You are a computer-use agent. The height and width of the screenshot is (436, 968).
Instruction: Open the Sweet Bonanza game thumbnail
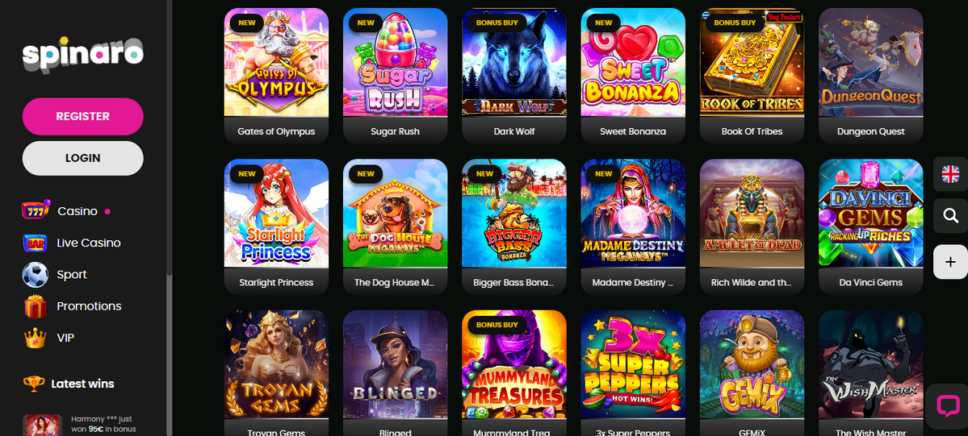(x=633, y=62)
